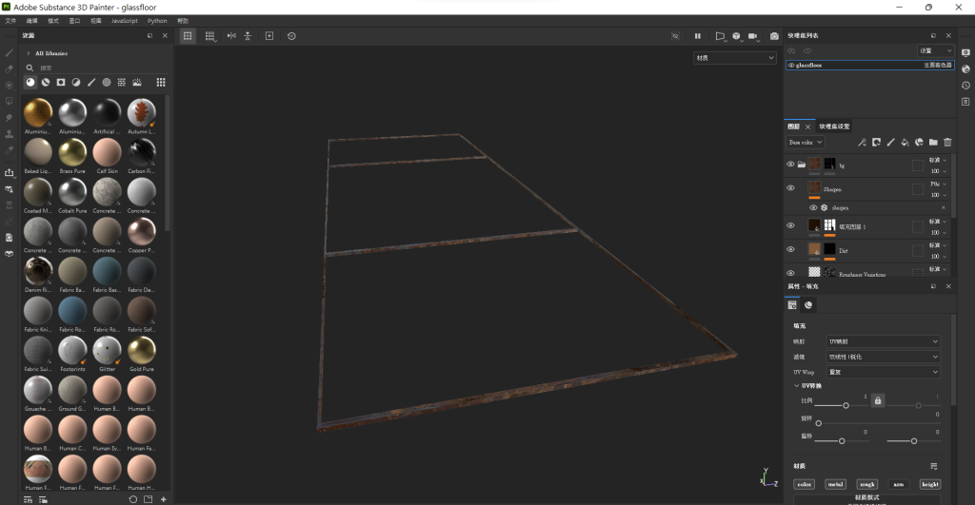Hide the 填充图层 1 layer
Screen dimensions: 975x505
click(790, 225)
